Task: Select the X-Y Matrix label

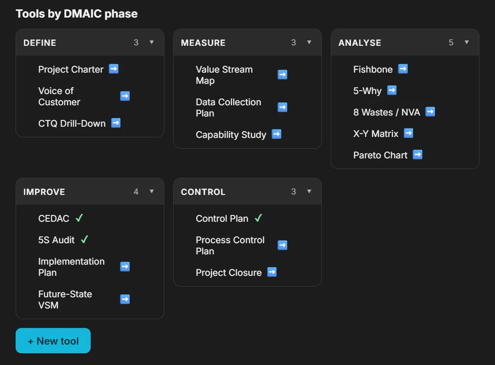Action: pyautogui.click(x=376, y=134)
